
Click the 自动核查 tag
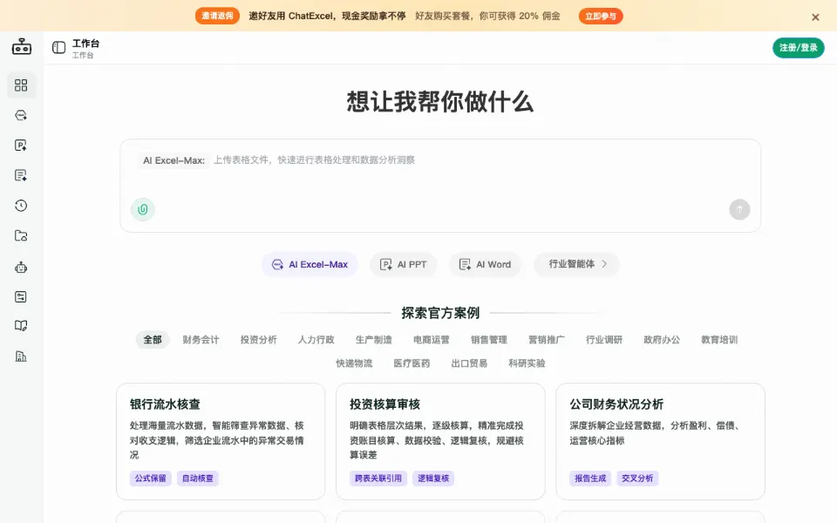(198, 479)
